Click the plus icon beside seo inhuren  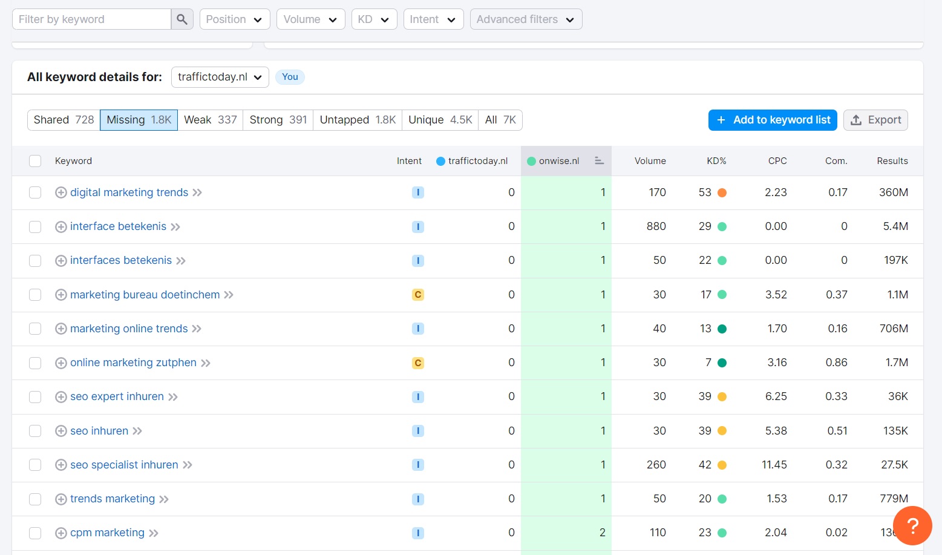pyautogui.click(x=61, y=431)
